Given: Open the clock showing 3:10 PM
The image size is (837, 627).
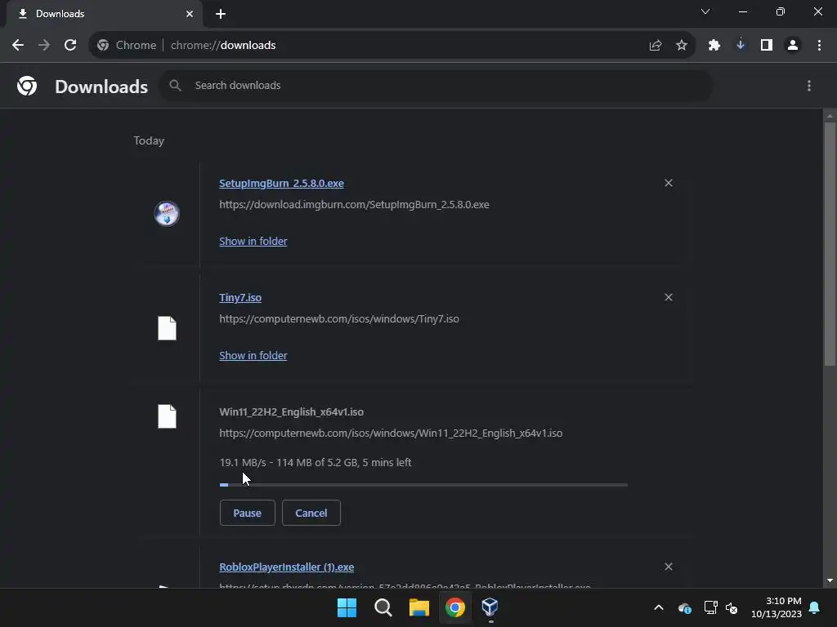Looking at the screenshot, I should click(x=777, y=607).
